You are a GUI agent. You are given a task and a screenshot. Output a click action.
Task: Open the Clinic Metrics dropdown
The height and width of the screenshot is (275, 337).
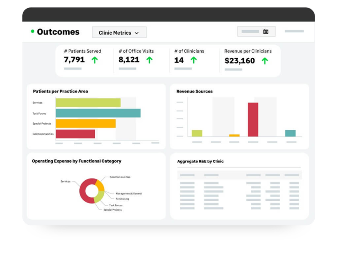pos(119,33)
